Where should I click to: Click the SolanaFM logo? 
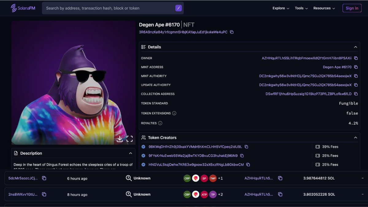[x=23, y=8]
